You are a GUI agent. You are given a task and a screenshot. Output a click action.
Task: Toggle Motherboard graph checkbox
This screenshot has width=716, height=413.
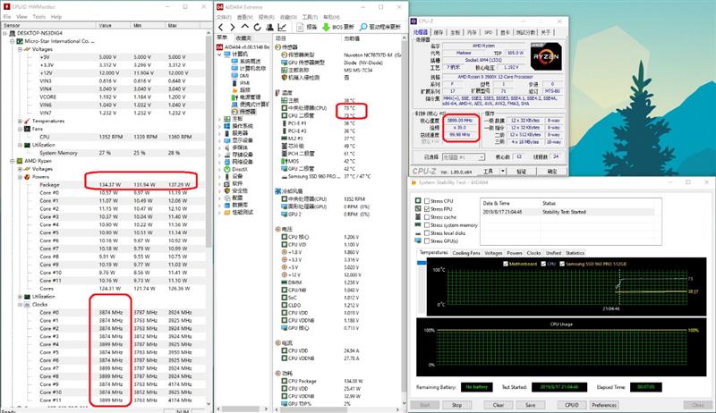[506, 264]
